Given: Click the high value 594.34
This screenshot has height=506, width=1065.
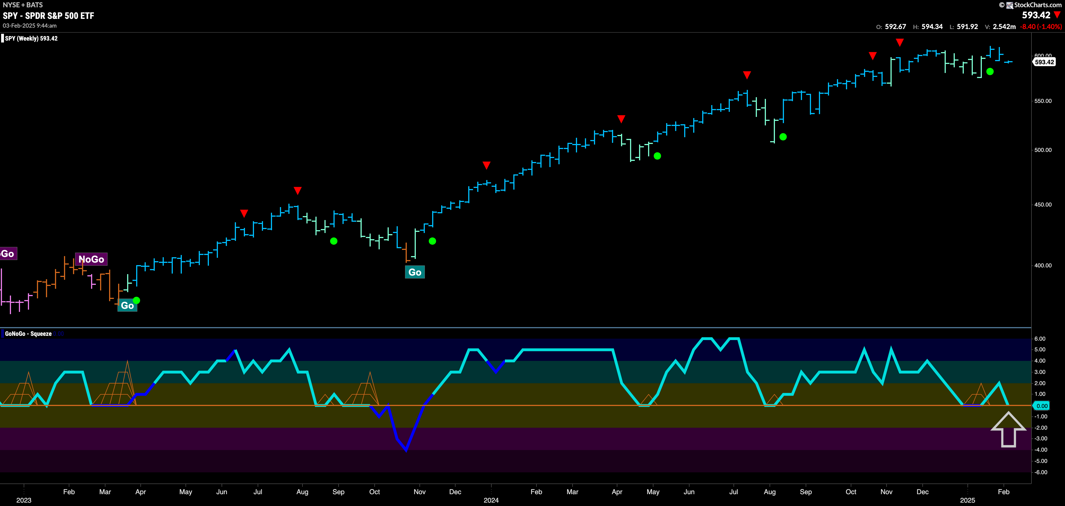Looking at the screenshot, I should [932, 27].
